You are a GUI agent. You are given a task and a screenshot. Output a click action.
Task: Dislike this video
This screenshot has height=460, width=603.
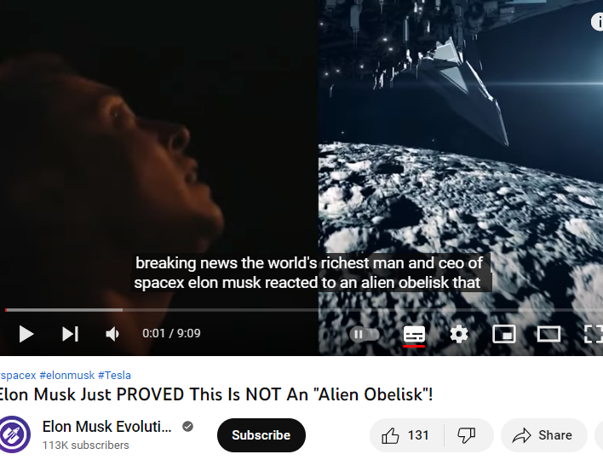point(467,435)
